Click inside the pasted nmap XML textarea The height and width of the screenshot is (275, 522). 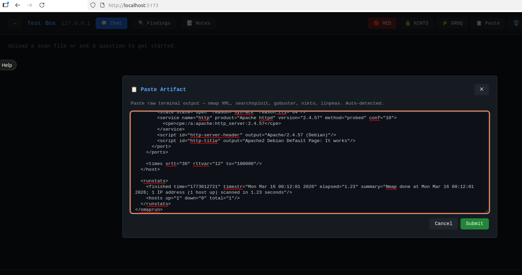tap(309, 162)
